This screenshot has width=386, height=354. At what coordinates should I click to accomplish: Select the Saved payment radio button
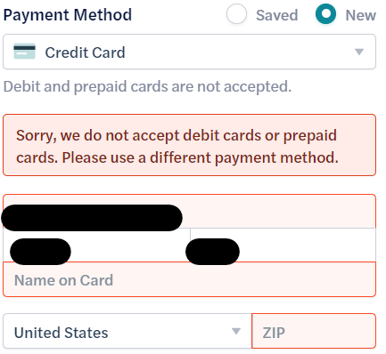pyautogui.click(x=236, y=14)
